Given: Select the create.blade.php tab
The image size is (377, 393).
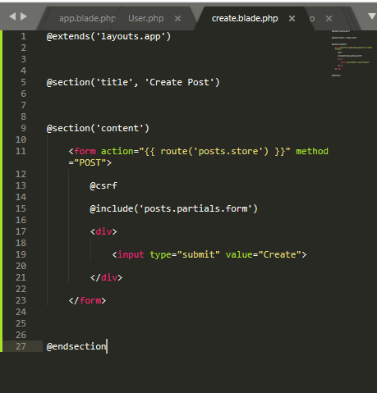Looking at the screenshot, I should [x=245, y=18].
